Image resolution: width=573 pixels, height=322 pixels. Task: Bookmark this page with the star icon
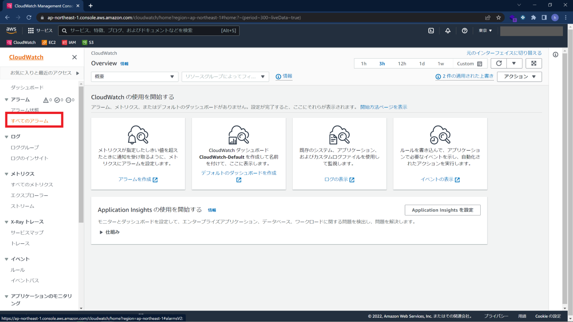pyautogui.click(x=498, y=17)
